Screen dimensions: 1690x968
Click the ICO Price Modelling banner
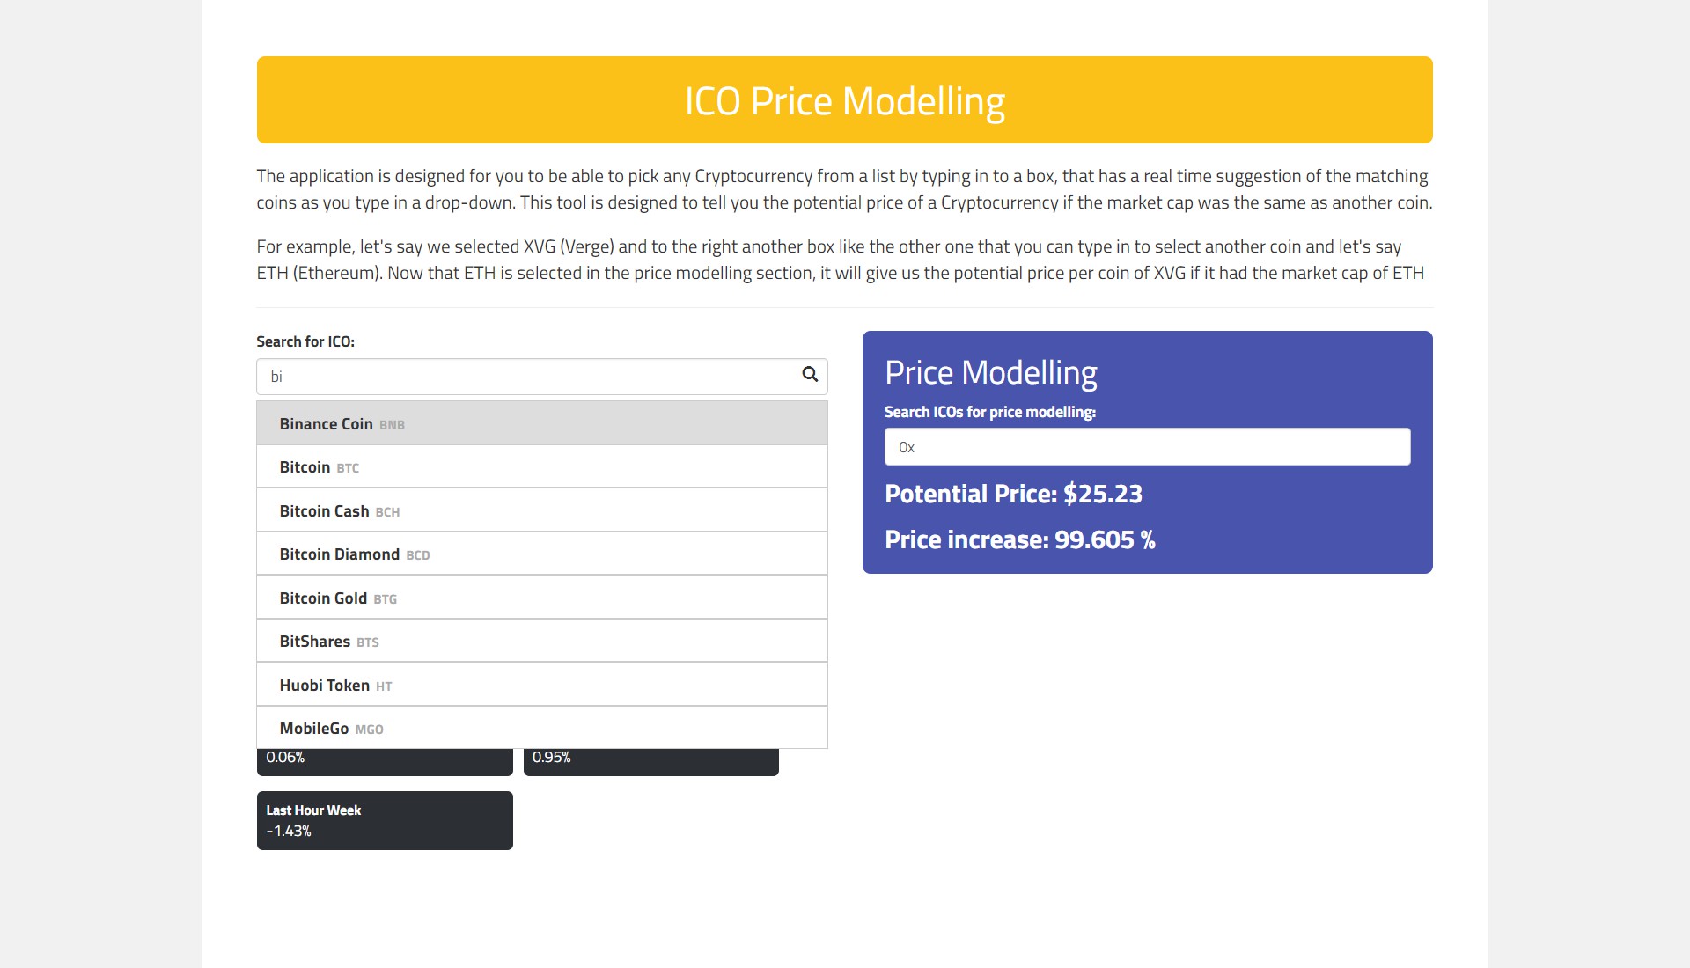844,100
